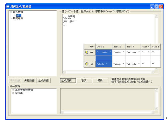The image size is (167, 123).
Task: Click the 生成数据 button
Action: pos(44,80)
